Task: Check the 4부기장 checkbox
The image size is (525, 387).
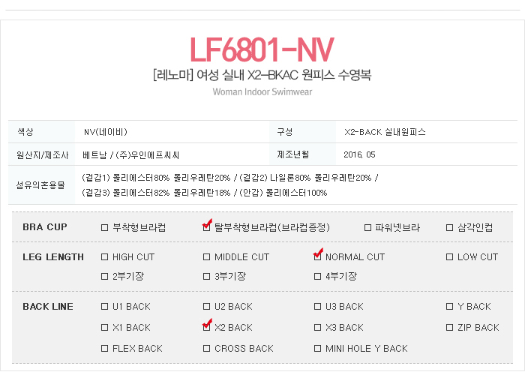Action: pyautogui.click(x=318, y=277)
